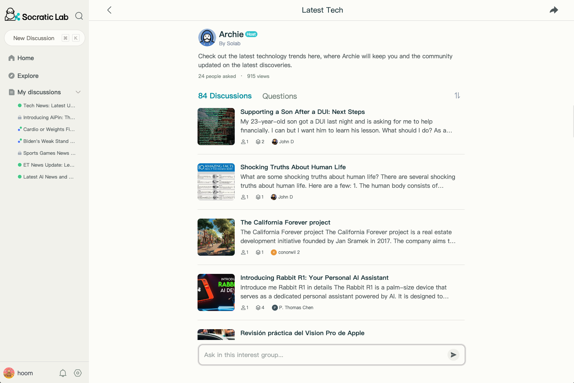Click the back arrow in header
This screenshot has width=574, height=383.
coord(109,10)
